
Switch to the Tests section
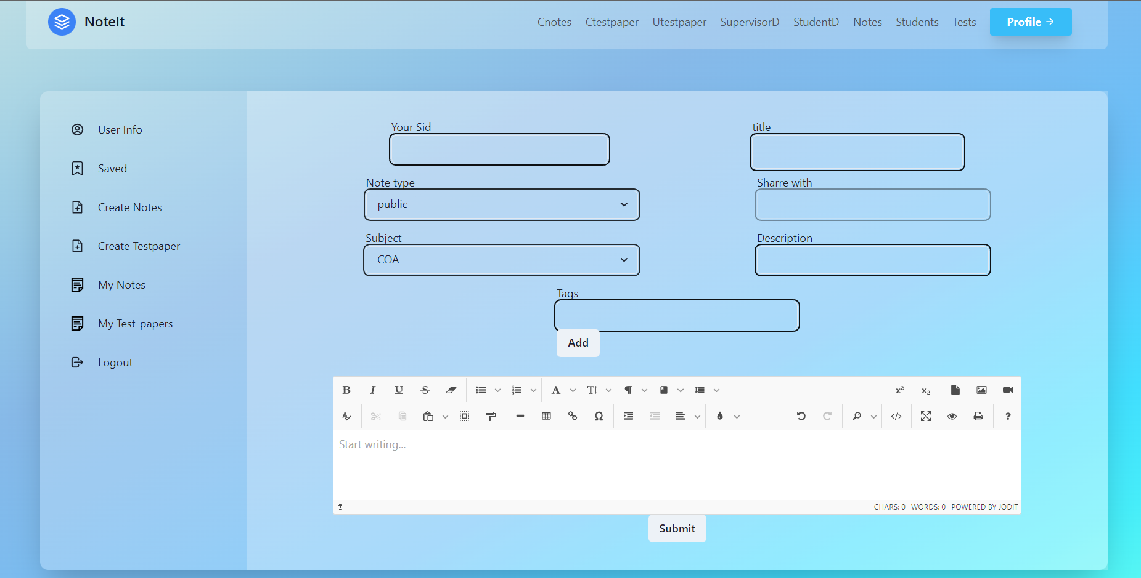pos(963,22)
